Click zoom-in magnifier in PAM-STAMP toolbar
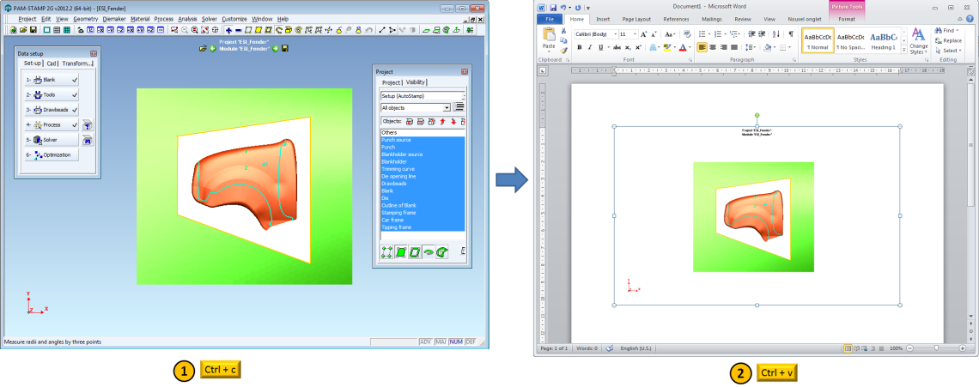 (194, 30)
